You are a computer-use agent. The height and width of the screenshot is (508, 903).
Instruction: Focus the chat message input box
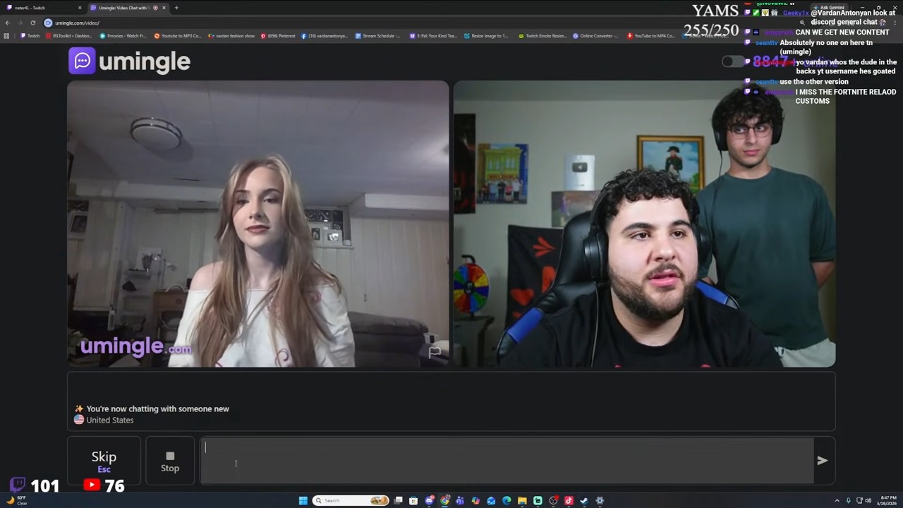point(507,461)
